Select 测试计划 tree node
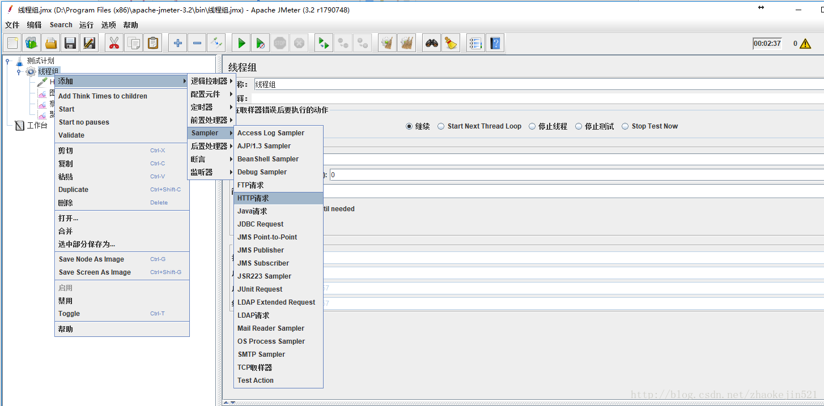The image size is (824, 406). point(40,61)
